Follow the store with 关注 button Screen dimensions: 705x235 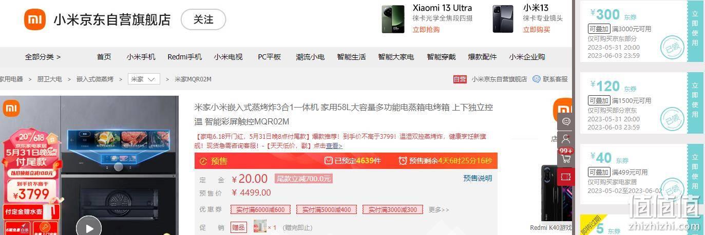tap(203, 19)
